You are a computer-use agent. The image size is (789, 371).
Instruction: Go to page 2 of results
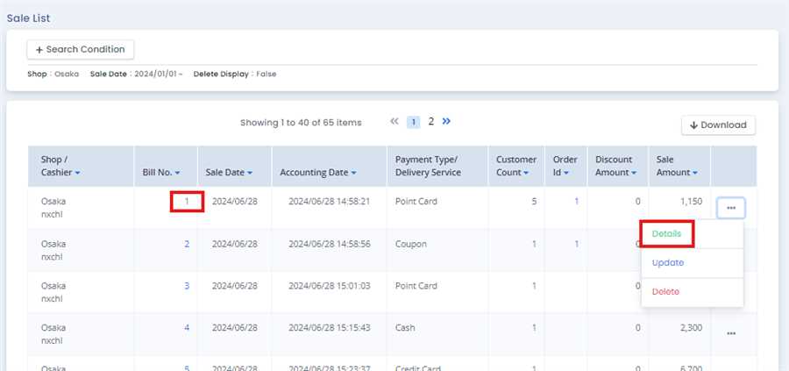[430, 122]
